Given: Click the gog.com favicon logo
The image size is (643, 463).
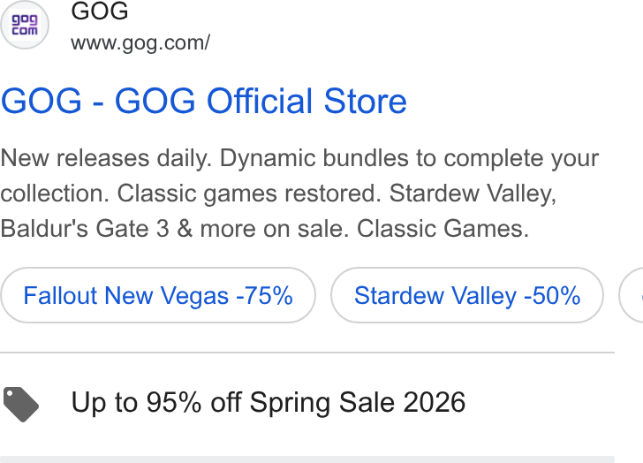Looking at the screenshot, I should (x=25, y=25).
